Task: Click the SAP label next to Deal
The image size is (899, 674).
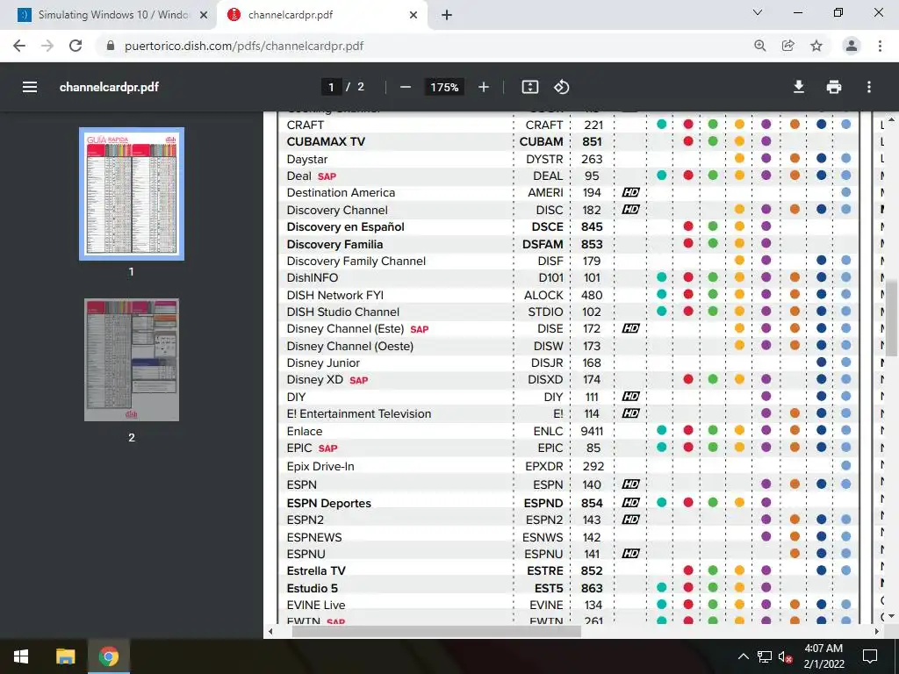Action: point(327,176)
